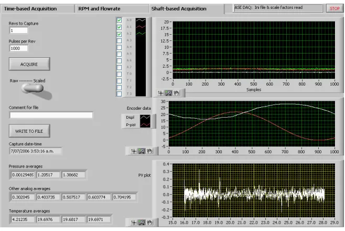Switch to Shaft-based Acquisition tab
345x231 pixels.
pos(187,9)
